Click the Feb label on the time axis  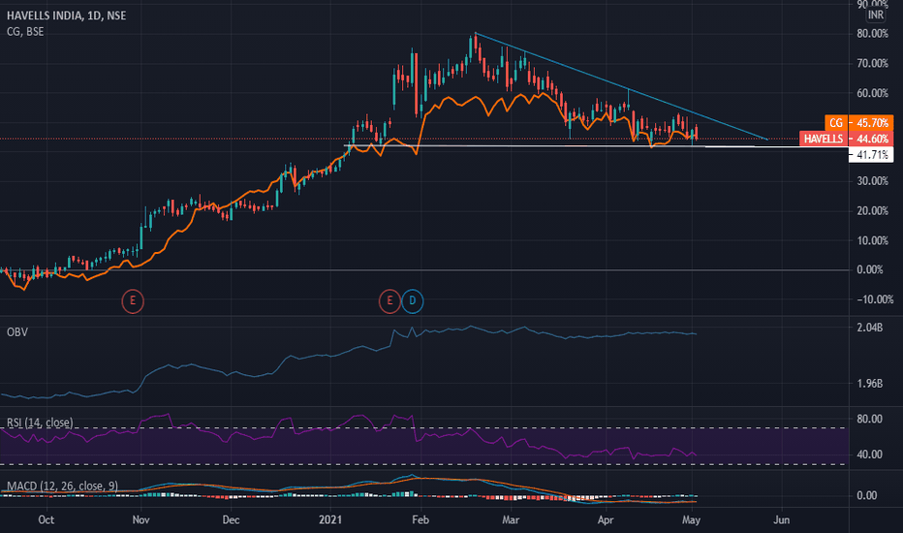[420, 519]
